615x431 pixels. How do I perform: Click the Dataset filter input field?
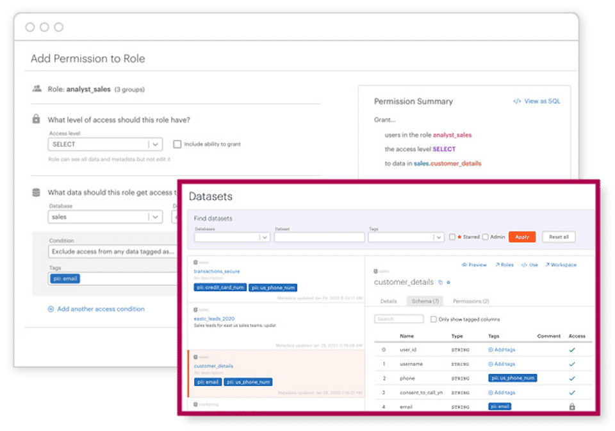tap(319, 237)
